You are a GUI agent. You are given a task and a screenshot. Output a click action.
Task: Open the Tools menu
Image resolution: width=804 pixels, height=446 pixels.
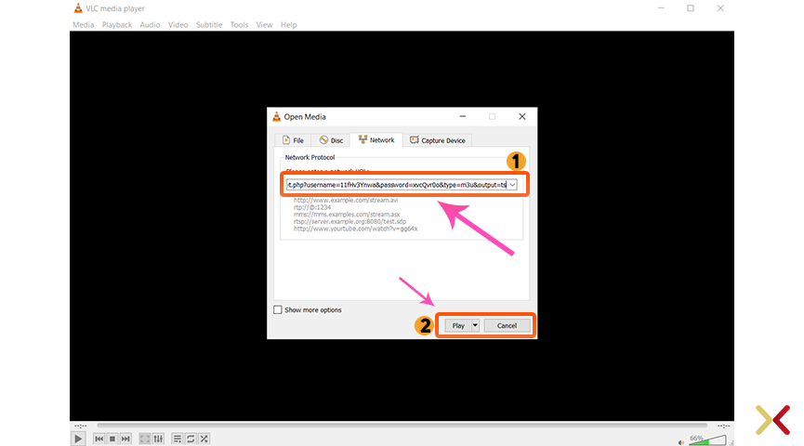click(239, 24)
